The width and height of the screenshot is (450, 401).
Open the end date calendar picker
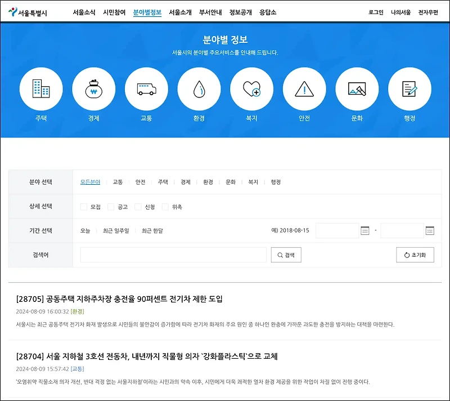pos(429,230)
